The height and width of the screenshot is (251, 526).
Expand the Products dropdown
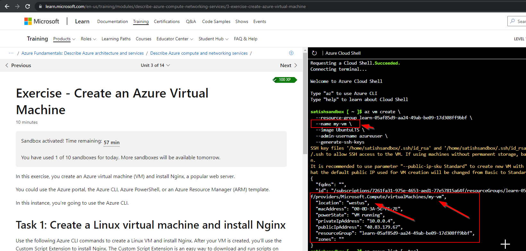[x=64, y=39]
